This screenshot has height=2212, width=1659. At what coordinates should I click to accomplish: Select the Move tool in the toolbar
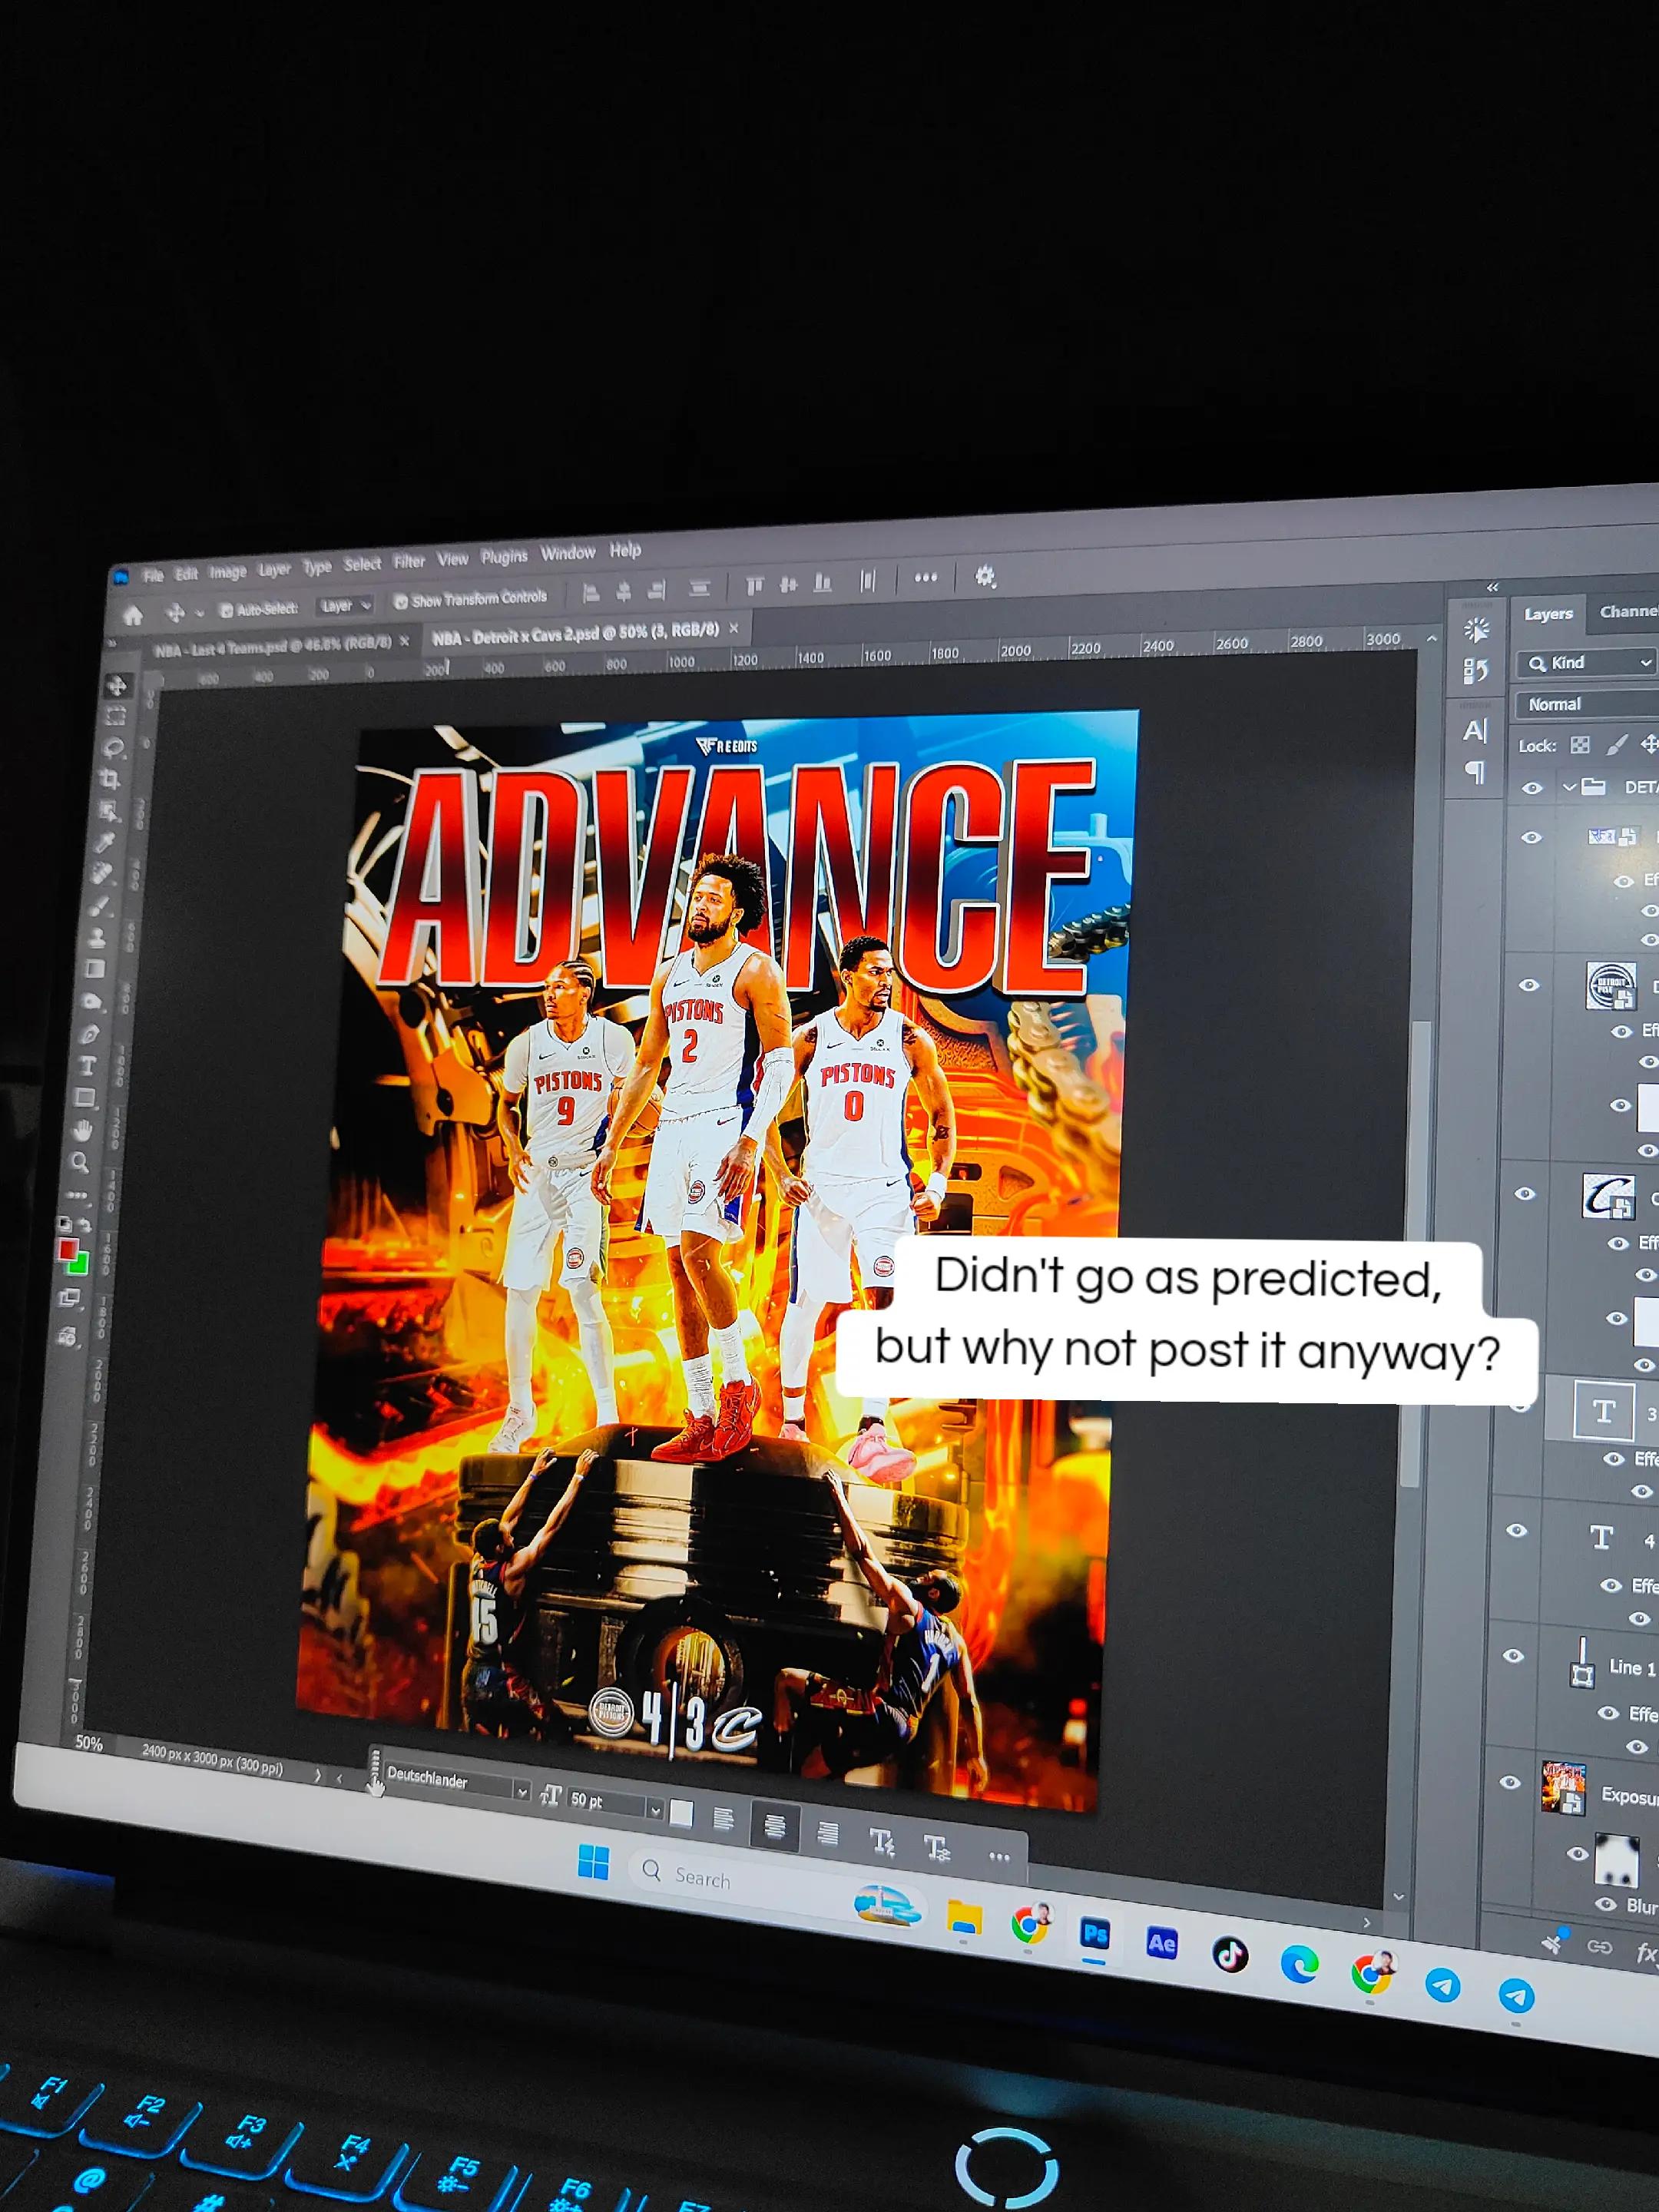(117, 685)
